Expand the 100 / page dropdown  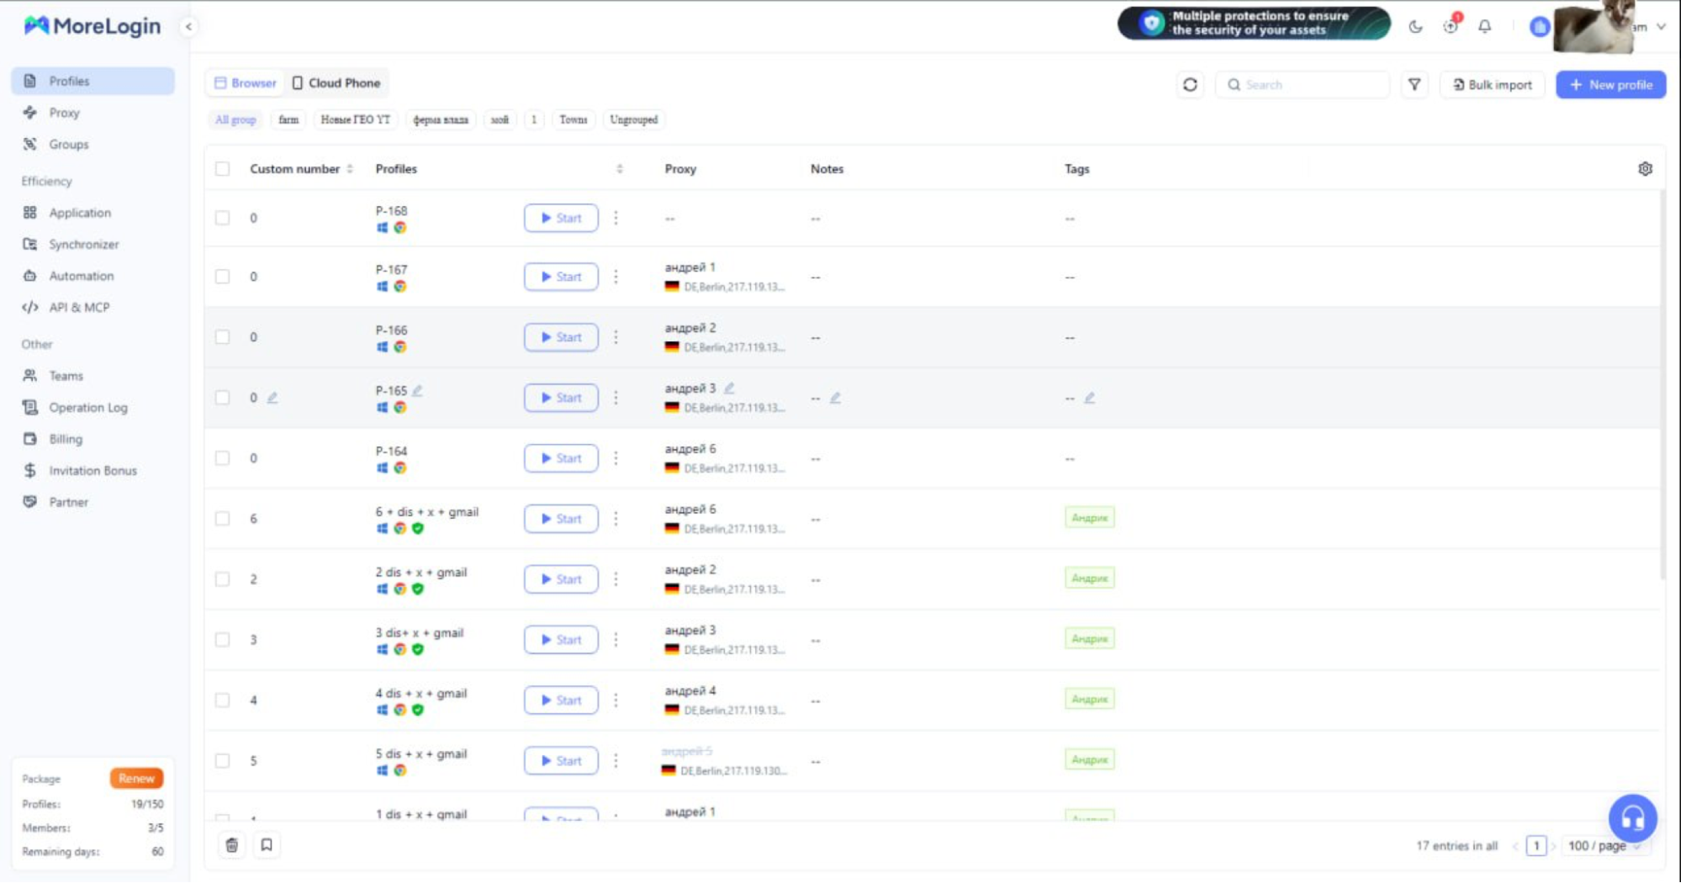pos(1604,846)
